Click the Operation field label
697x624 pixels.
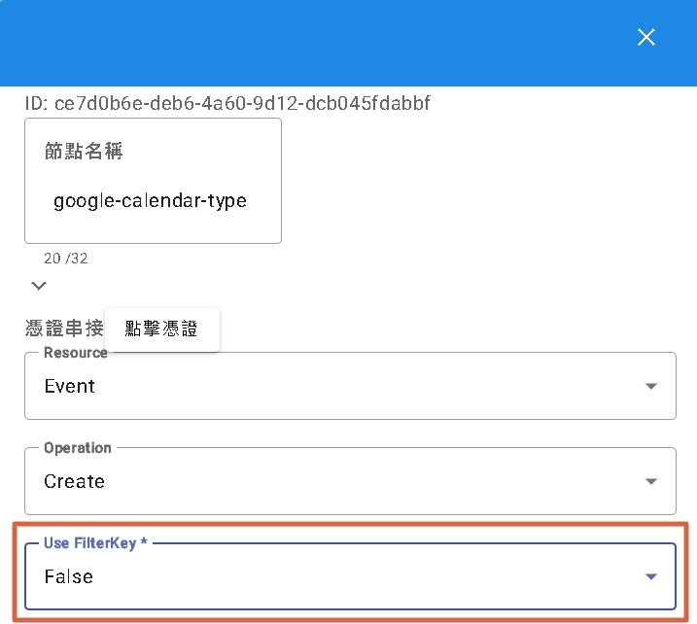click(78, 448)
